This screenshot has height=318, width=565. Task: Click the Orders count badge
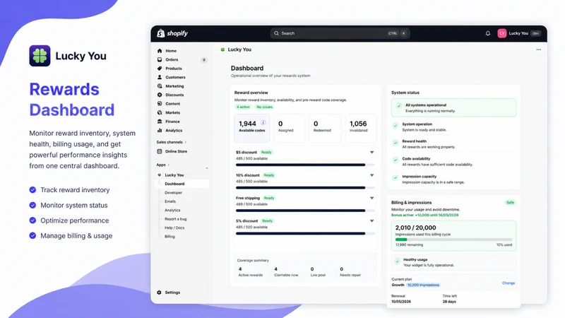click(203, 60)
